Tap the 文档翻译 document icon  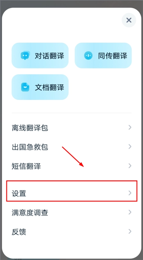point(25,87)
